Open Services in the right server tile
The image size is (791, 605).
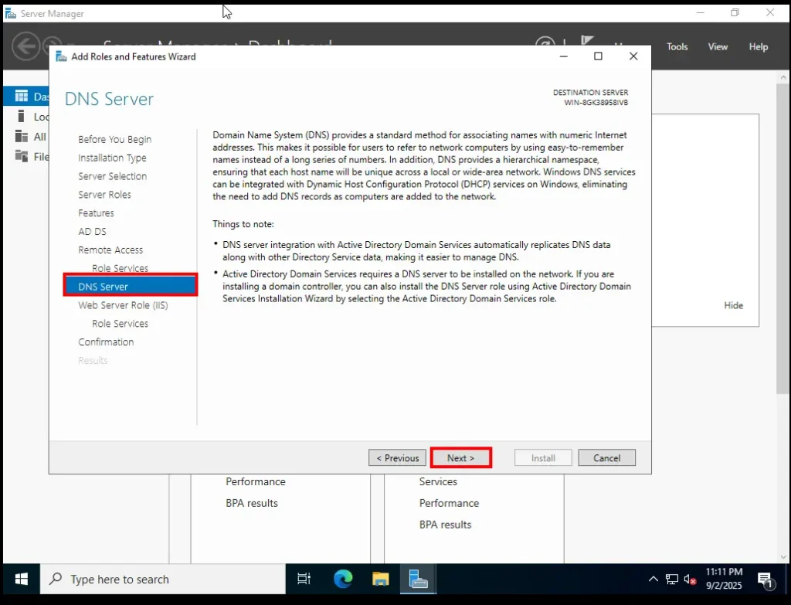438,481
